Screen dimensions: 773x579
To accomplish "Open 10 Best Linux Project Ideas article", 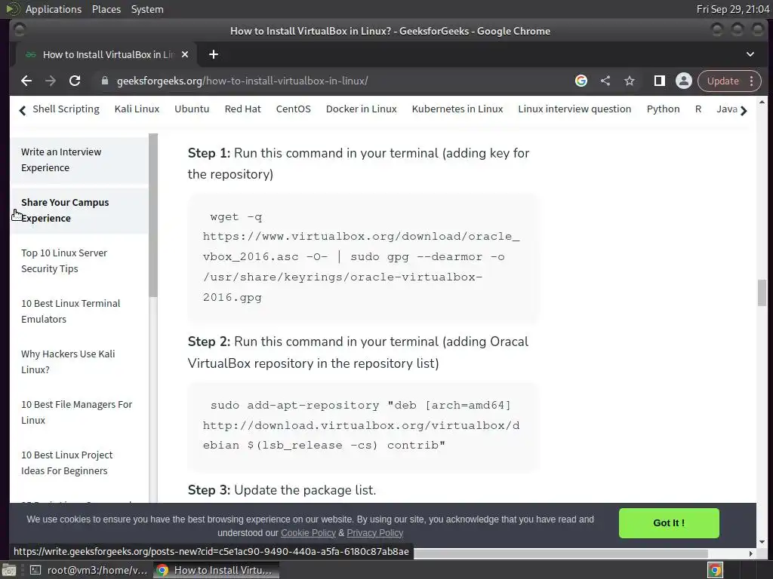I will tap(66, 463).
